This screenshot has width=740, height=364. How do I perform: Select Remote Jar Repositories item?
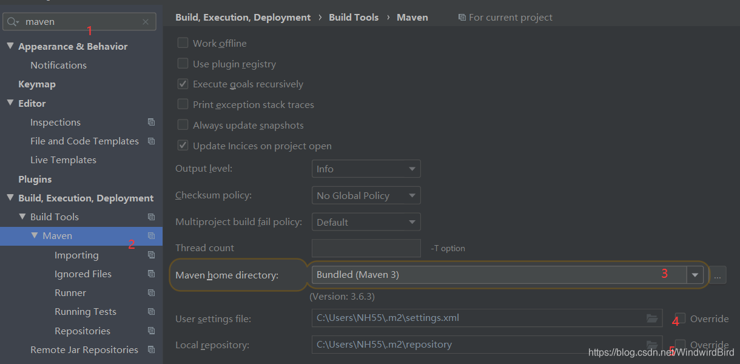tap(84, 350)
